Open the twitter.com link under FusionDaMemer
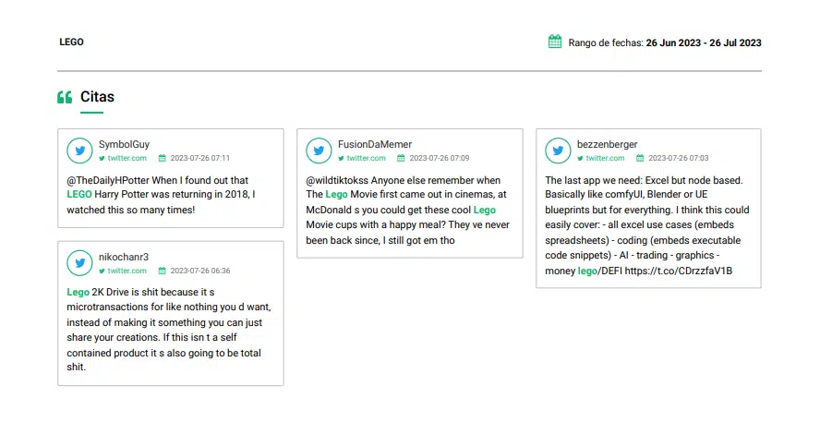Image resolution: width=820 pixels, height=434 pixels. click(x=366, y=158)
